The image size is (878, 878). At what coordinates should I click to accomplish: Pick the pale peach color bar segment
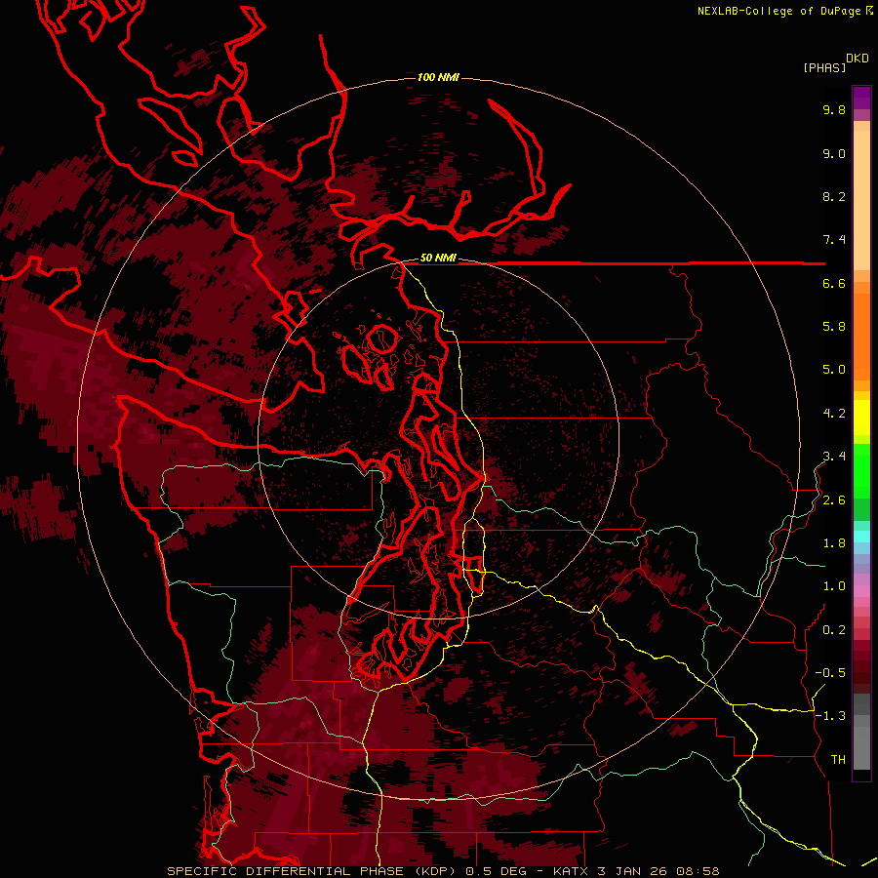pos(861,200)
